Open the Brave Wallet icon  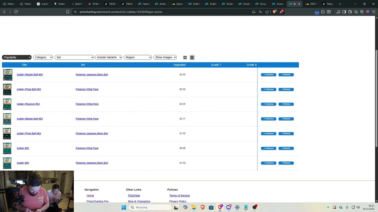(x=350, y=12)
